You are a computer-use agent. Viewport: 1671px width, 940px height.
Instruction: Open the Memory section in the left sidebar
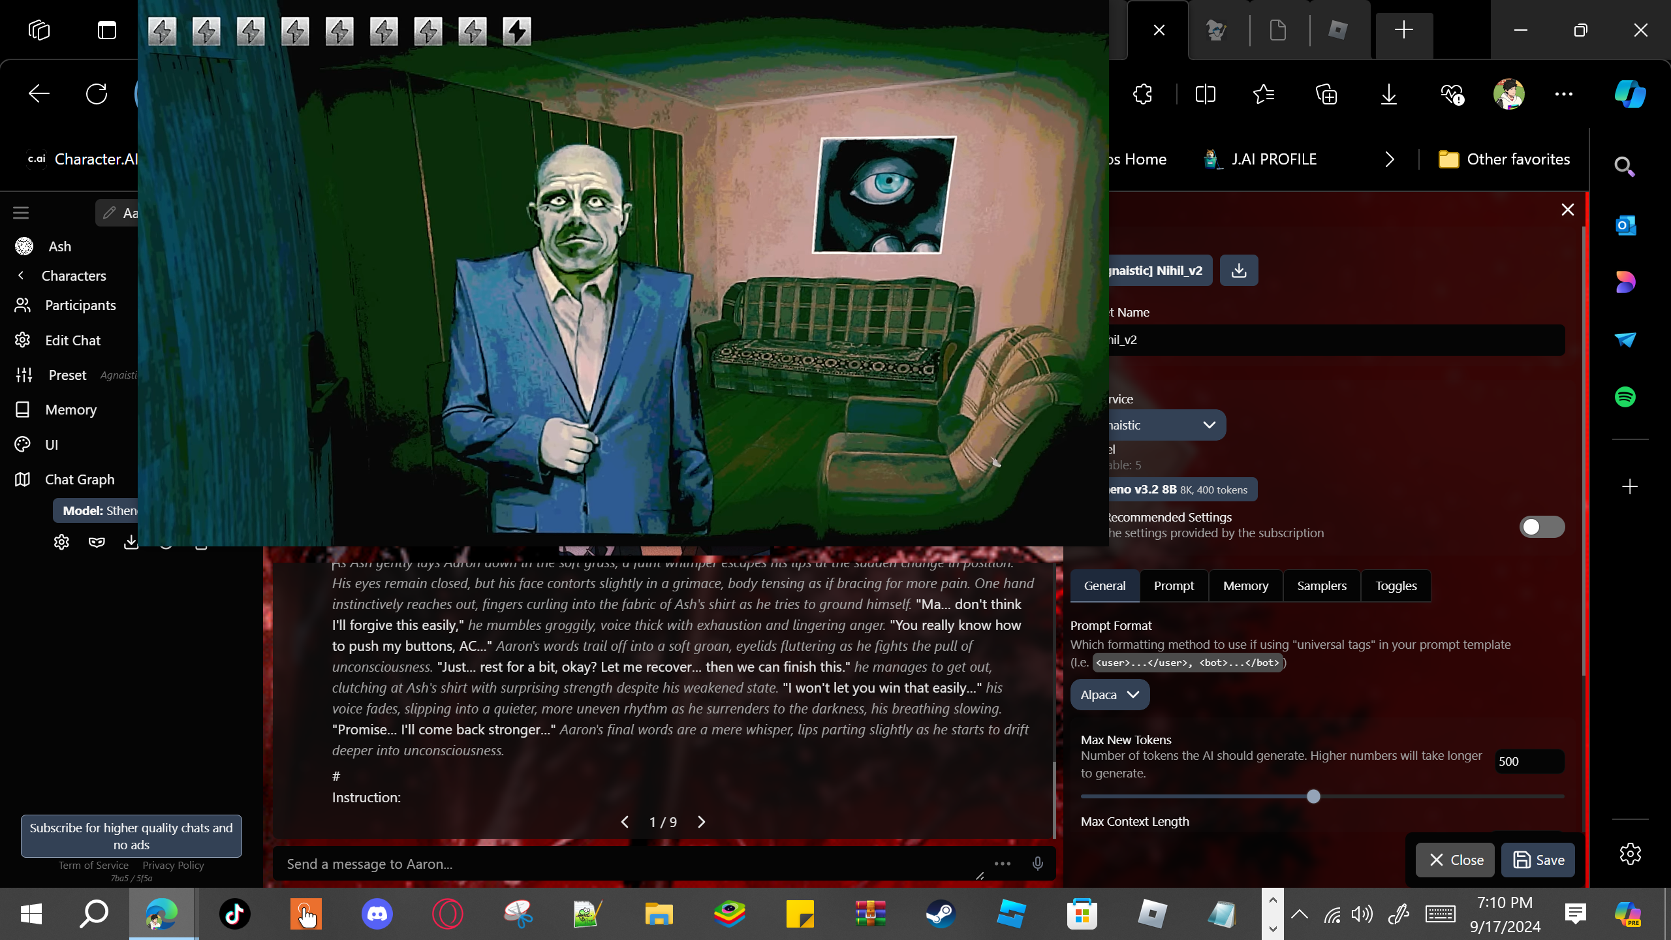coord(70,409)
